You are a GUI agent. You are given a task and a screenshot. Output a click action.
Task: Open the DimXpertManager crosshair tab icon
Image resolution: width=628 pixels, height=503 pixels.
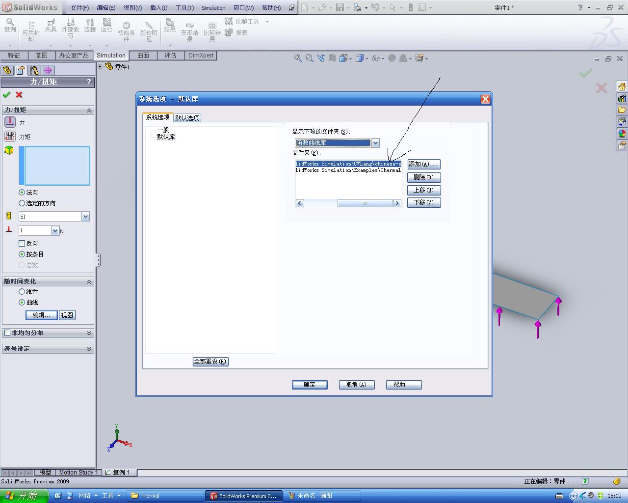coord(48,70)
